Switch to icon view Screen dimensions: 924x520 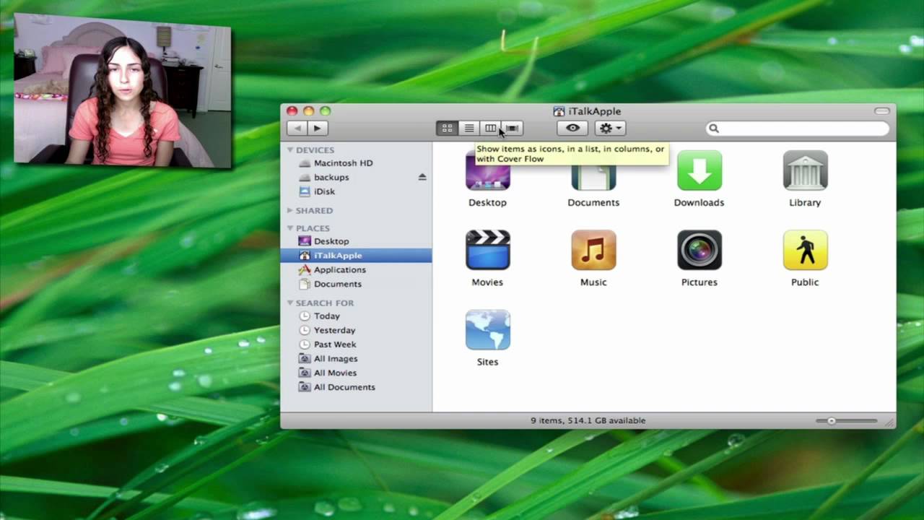447,128
